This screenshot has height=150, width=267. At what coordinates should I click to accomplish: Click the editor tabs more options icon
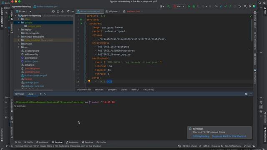tap(251, 11)
